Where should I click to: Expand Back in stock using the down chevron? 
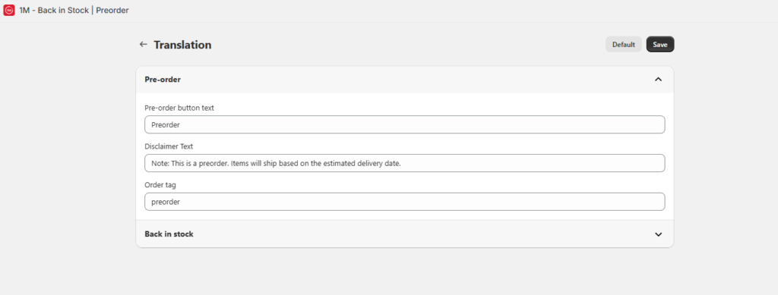(659, 234)
